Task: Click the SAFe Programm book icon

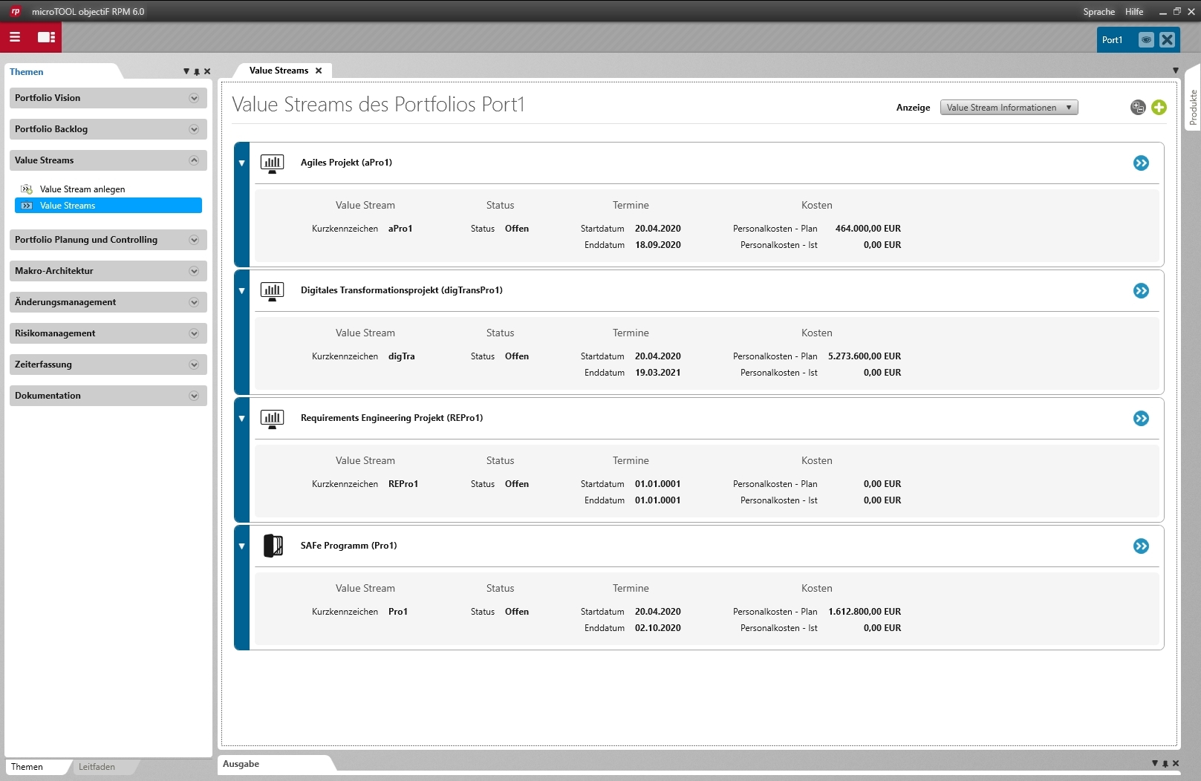Action: [x=273, y=546]
